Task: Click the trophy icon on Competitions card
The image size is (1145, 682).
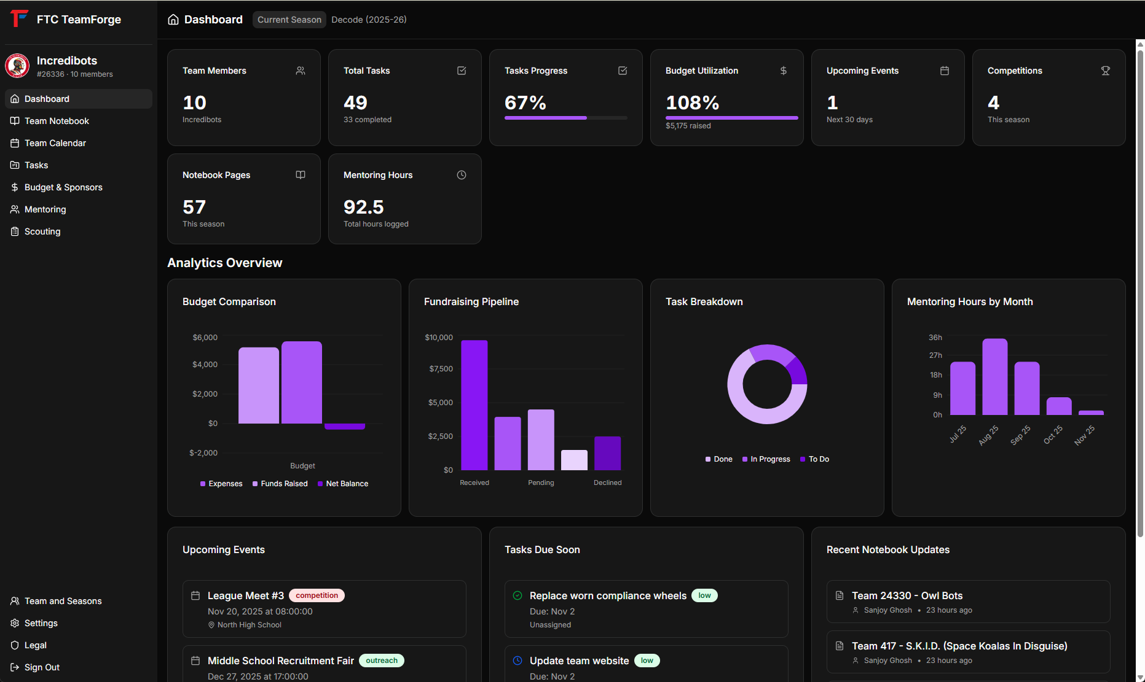Action: (1105, 71)
